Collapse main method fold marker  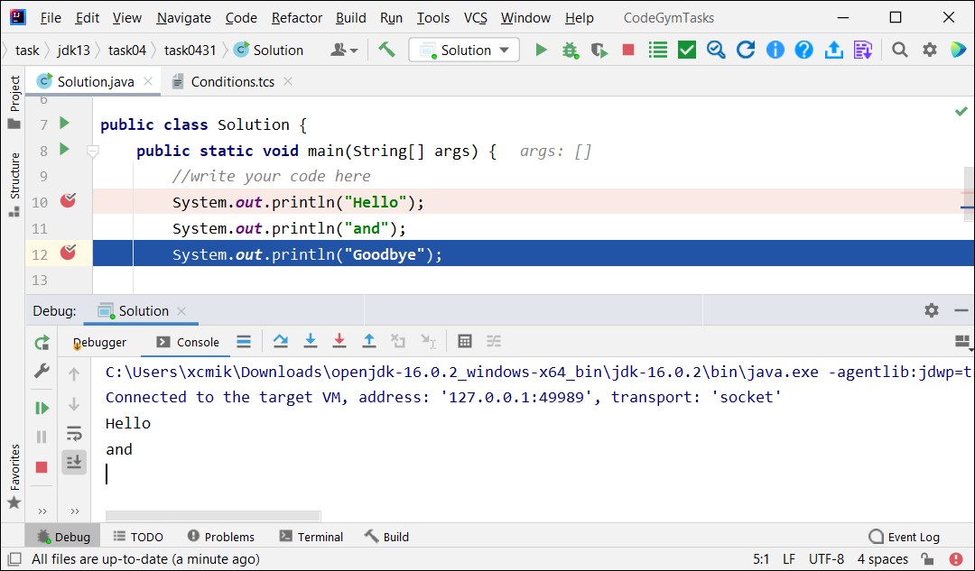point(93,151)
